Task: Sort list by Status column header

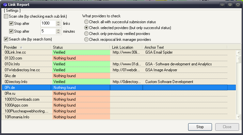Action: (x=80, y=47)
